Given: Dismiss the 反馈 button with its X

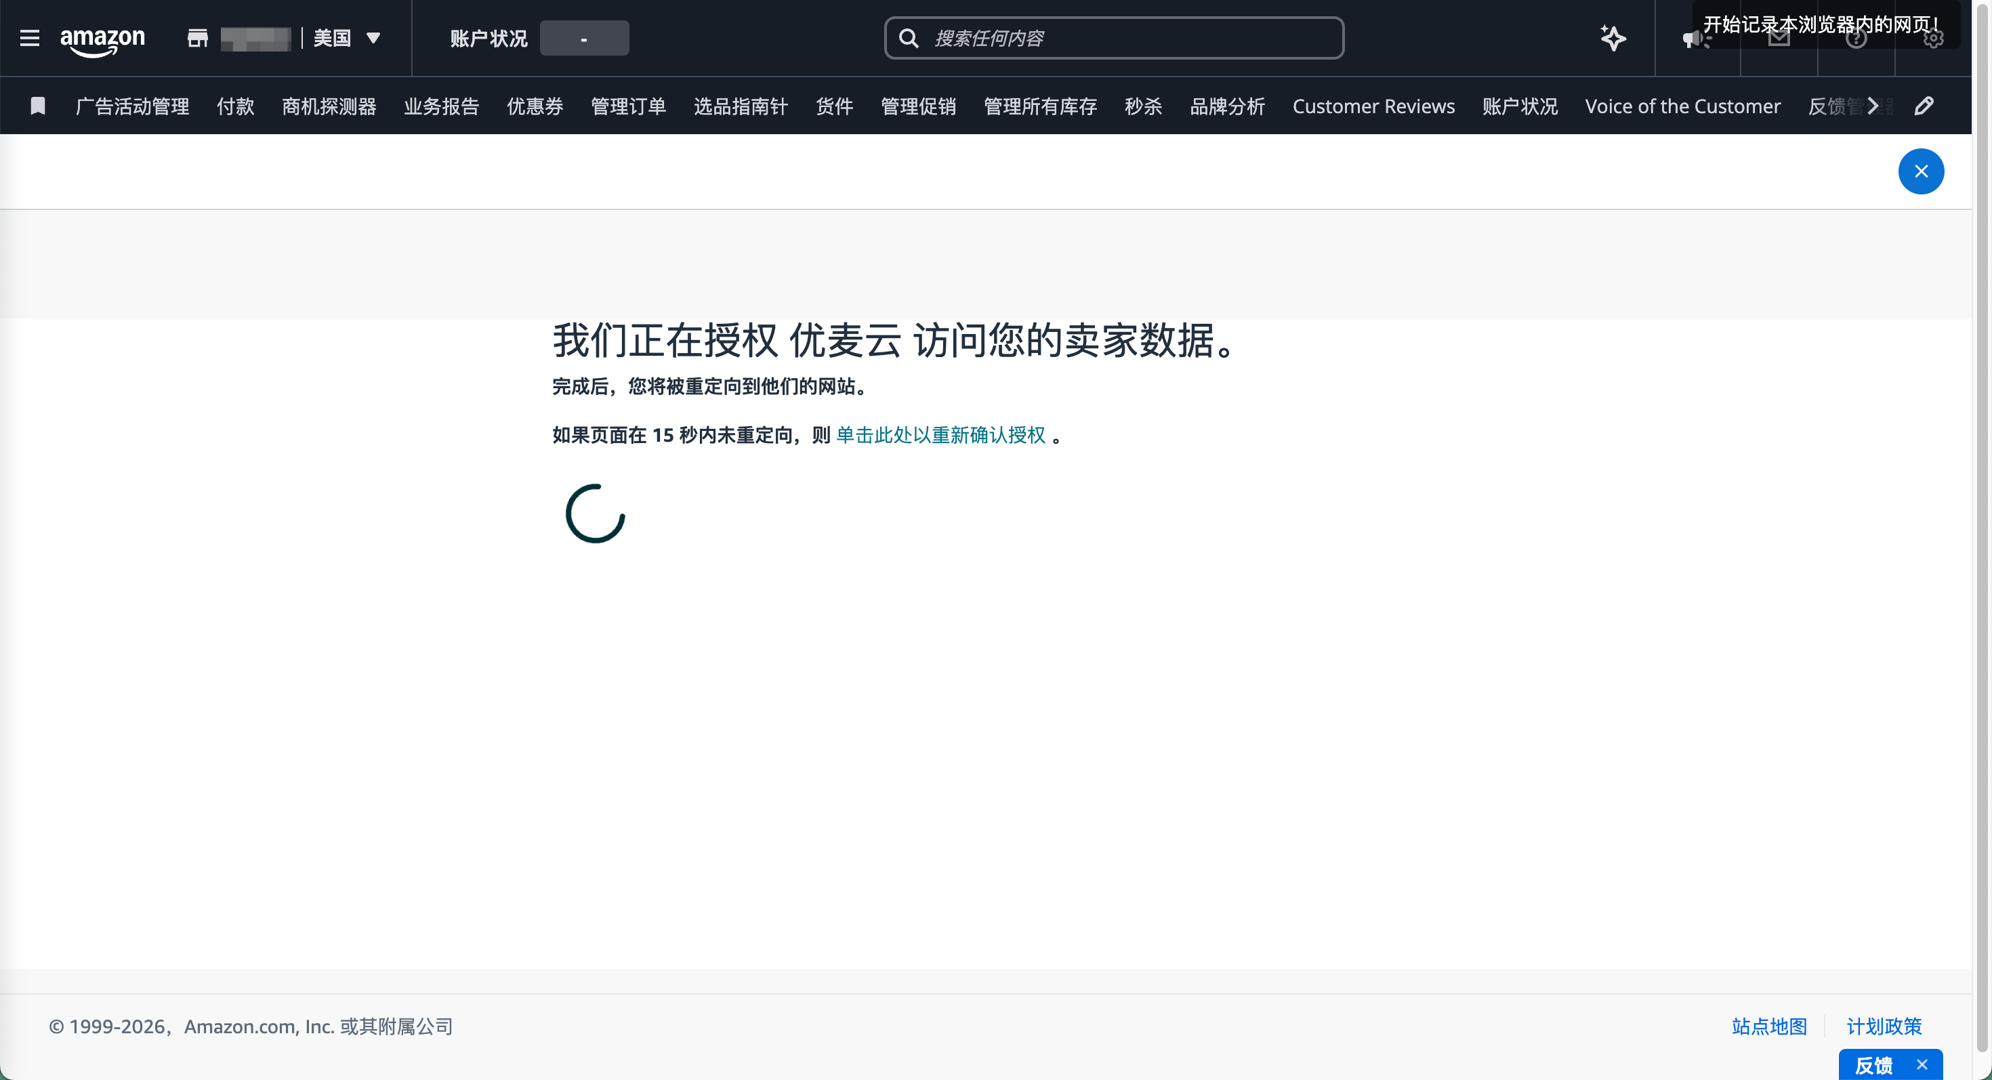Looking at the screenshot, I should click(1922, 1064).
